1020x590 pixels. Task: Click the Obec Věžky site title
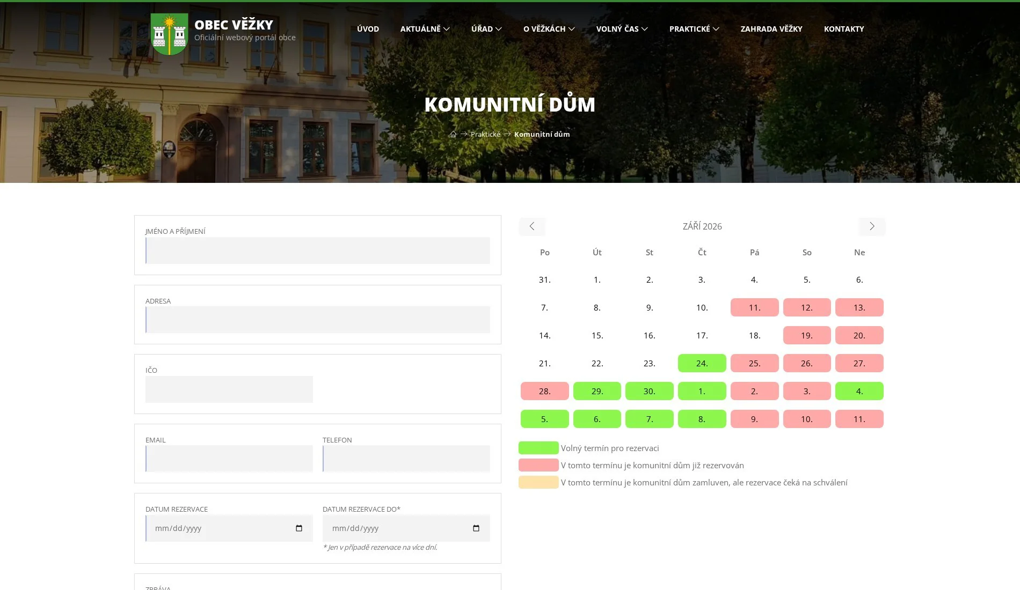[x=234, y=25]
